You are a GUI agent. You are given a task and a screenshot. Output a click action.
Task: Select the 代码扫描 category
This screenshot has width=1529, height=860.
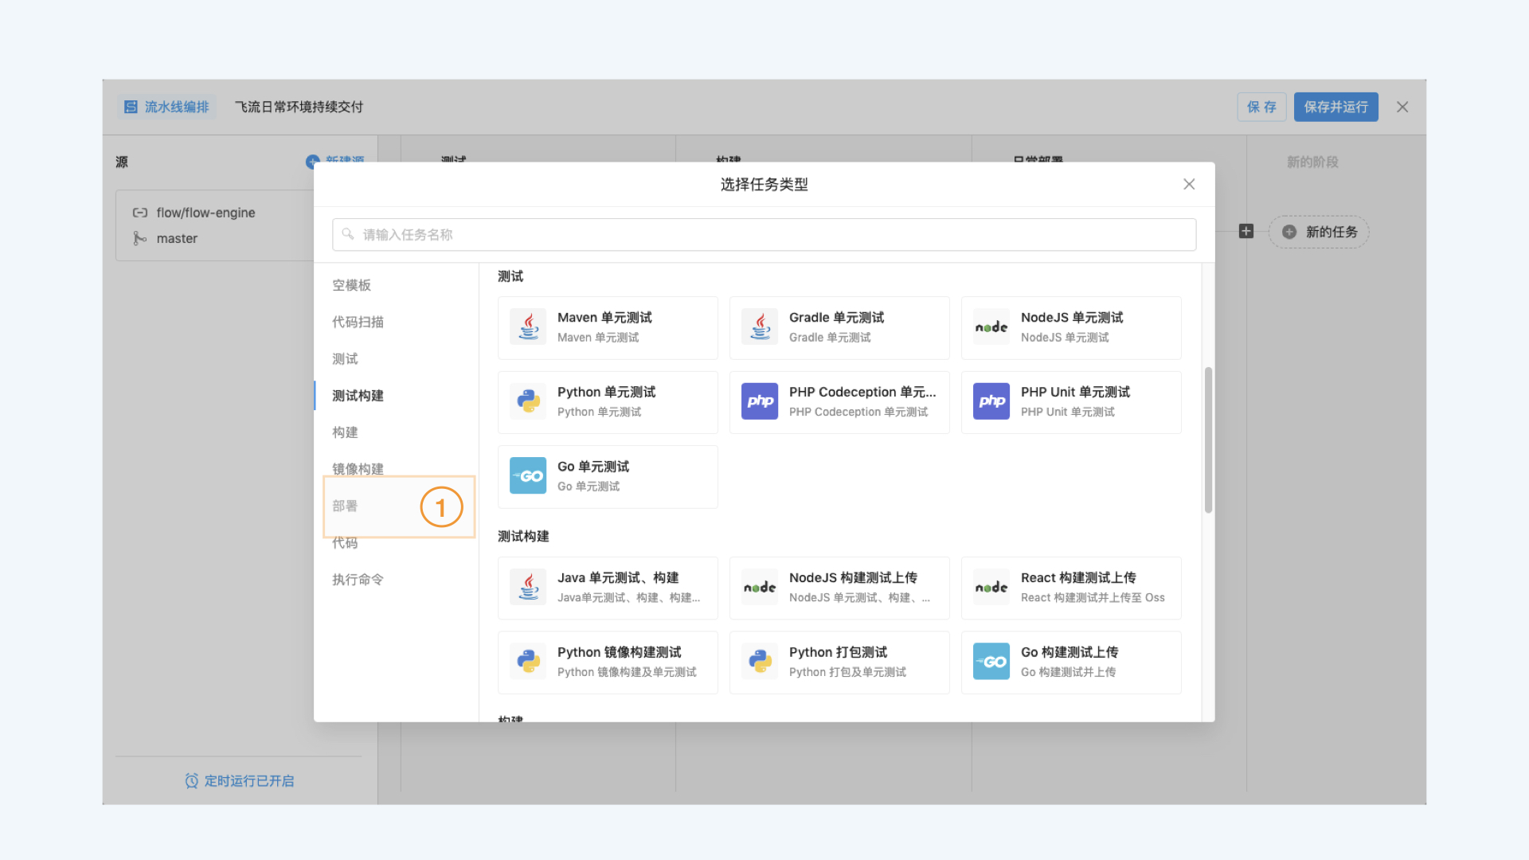point(358,322)
